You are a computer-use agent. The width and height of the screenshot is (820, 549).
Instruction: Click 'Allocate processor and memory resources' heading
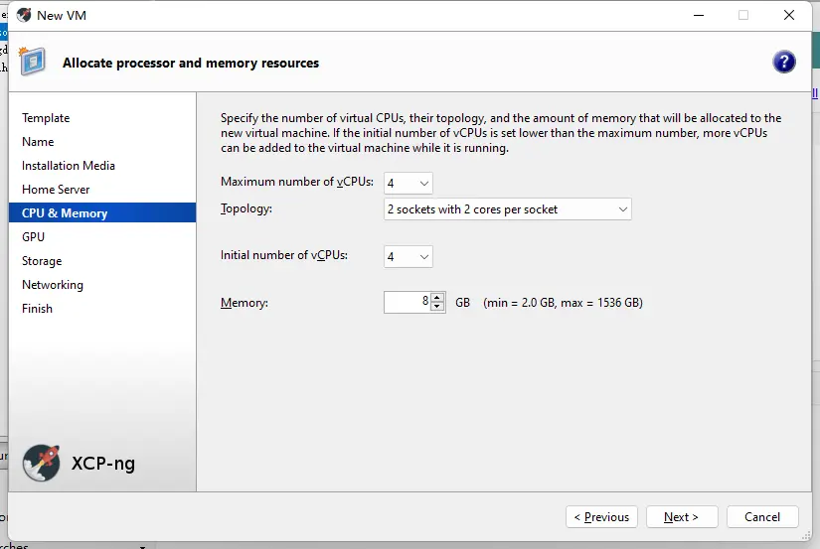(191, 63)
